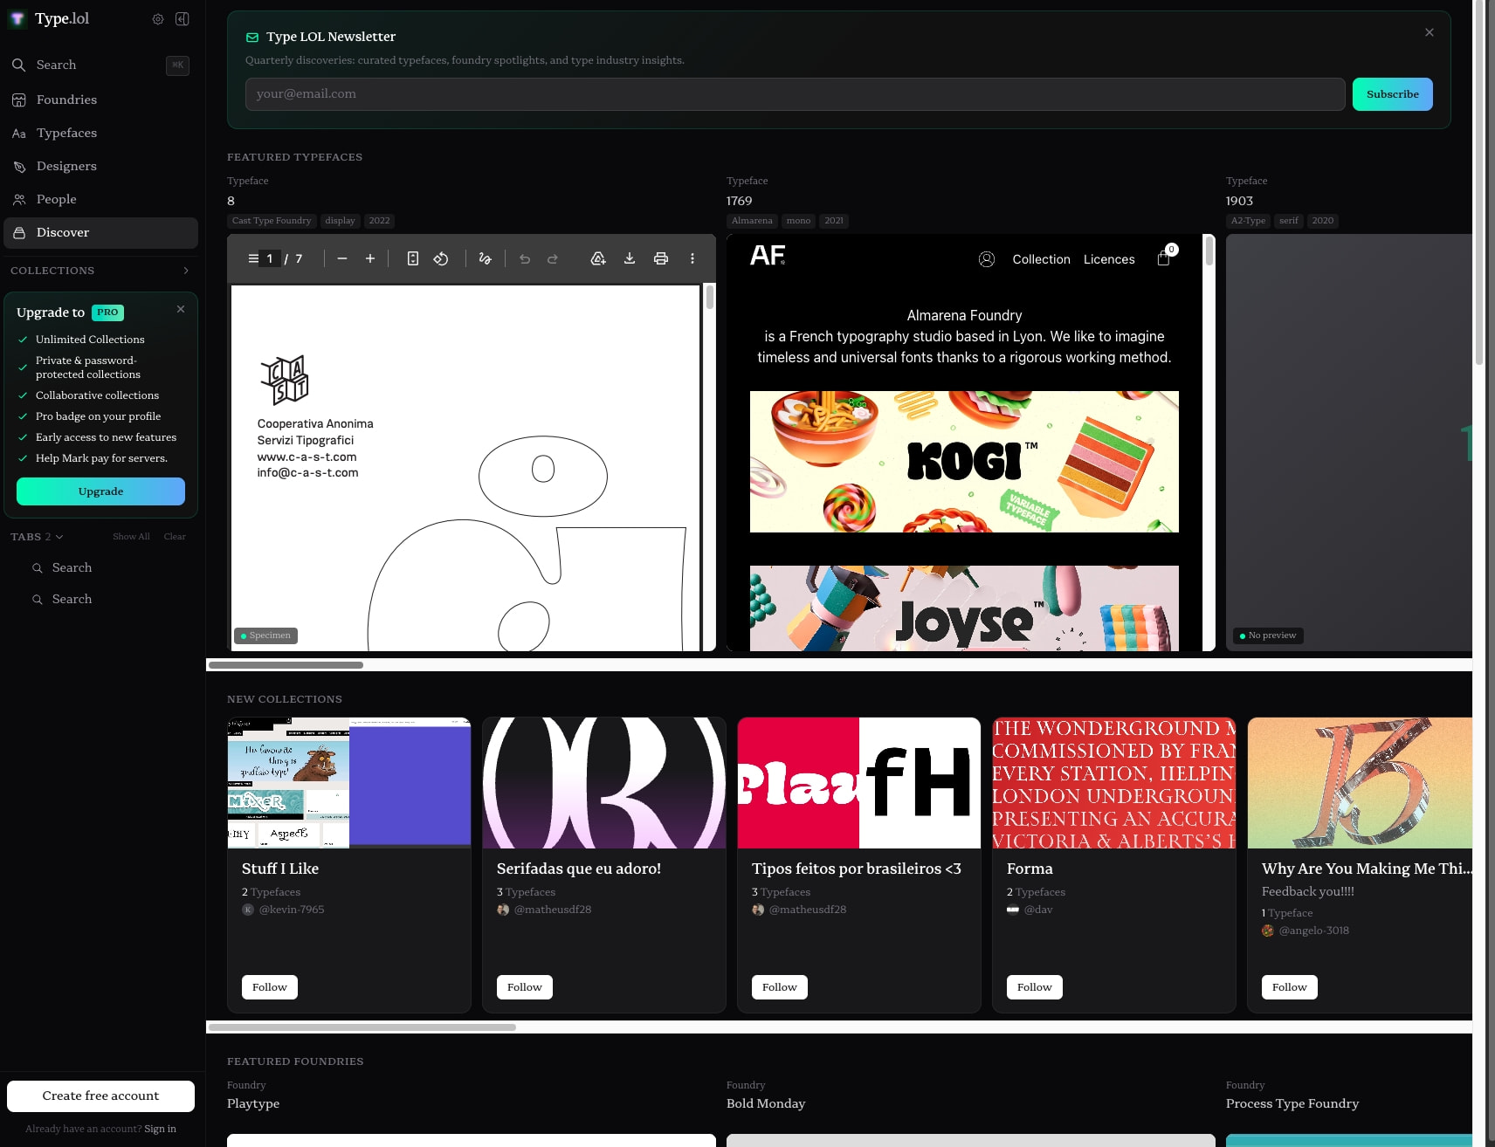This screenshot has height=1147, width=1495.
Task: Click the Subscribe button
Action: point(1393,94)
